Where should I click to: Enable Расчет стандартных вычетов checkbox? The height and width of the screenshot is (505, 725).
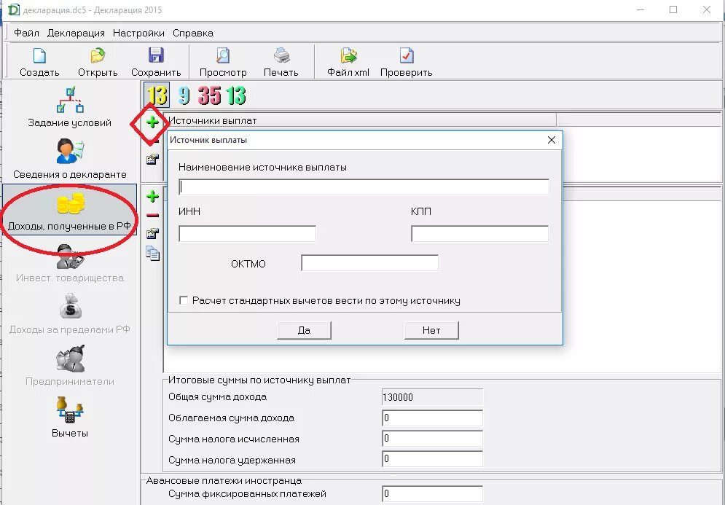pos(184,300)
